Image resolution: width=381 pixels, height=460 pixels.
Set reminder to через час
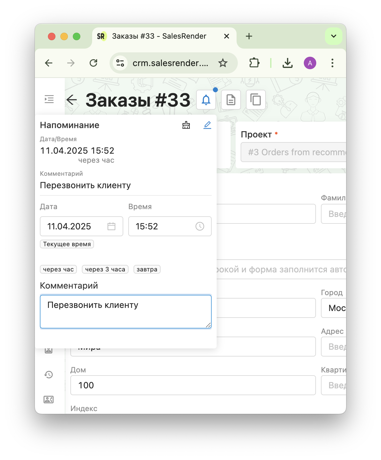(59, 269)
